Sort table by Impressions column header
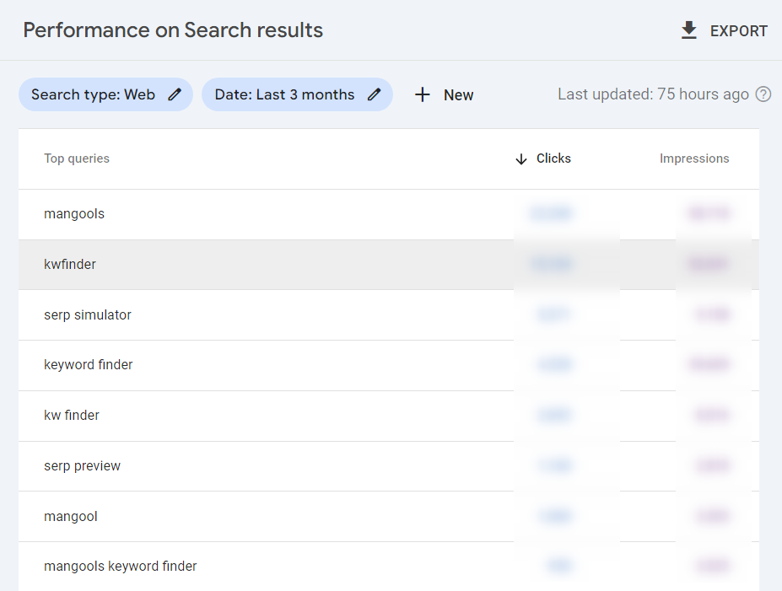The image size is (782, 591). click(694, 158)
